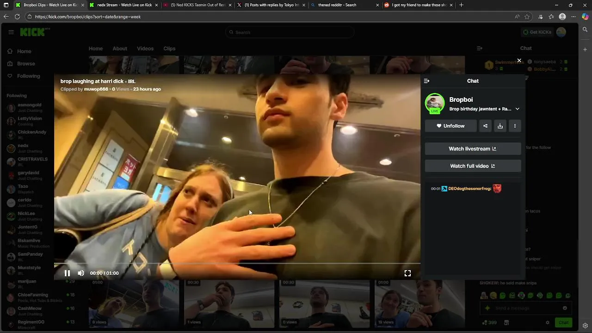Open clipper muwop666's profile
Image resolution: width=592 pixels, height=333 pixels.
(96, 89)
